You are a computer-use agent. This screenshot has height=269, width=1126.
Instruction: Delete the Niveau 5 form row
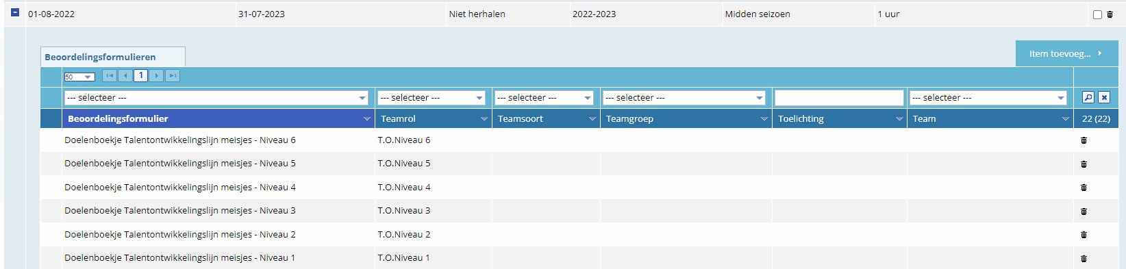click(1084, 164)
